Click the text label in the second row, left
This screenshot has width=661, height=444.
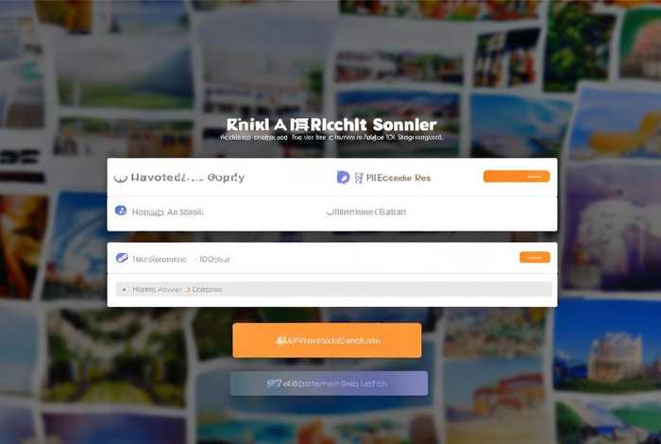coord(168,213)
